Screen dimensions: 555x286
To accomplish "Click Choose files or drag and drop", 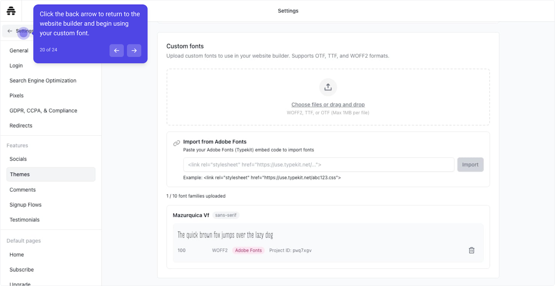I will [328, 104].
